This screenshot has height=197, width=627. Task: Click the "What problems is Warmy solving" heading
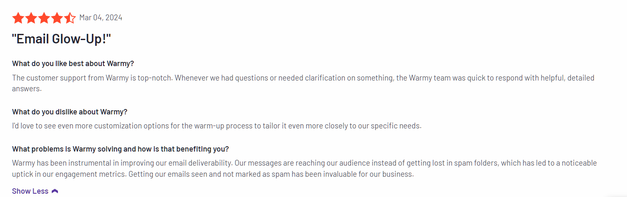tap(120, 149)
